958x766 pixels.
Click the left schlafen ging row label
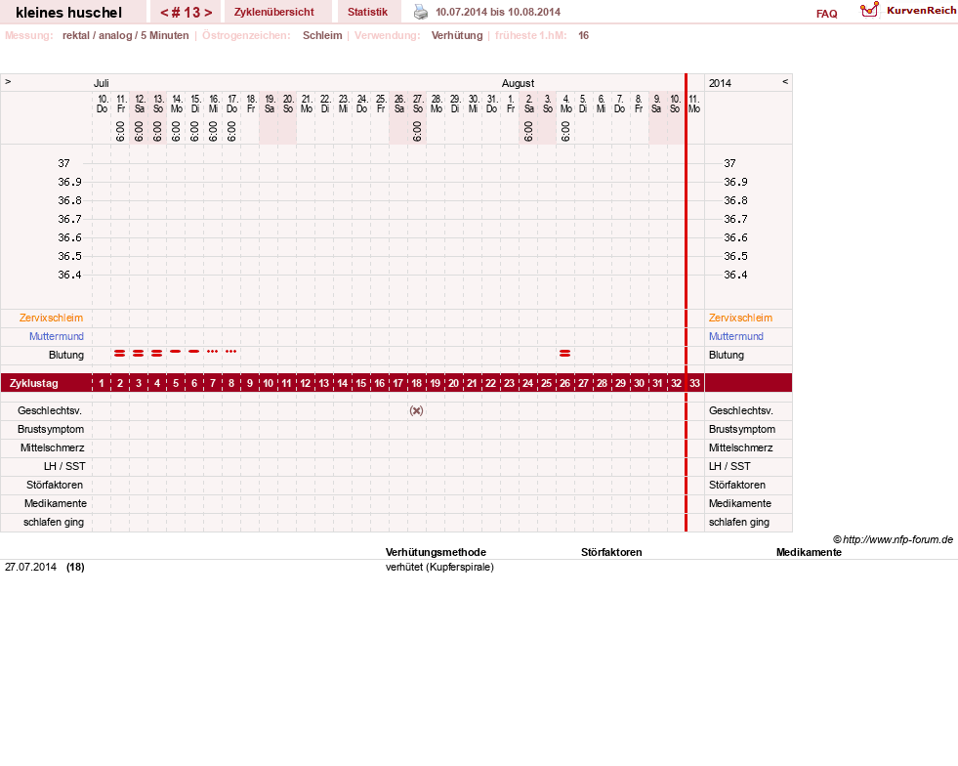(x=54, y=522)
